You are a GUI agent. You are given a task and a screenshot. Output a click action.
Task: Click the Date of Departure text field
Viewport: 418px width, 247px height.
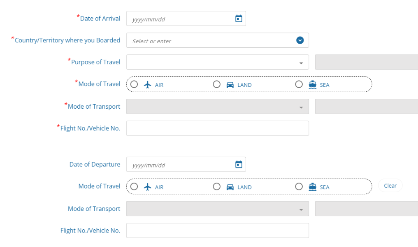(186, 164)
